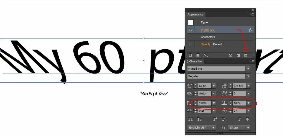The image size is (283, 137).
Task: Open Myriad Pro font family dropdown
Action: tap(248, 69)
